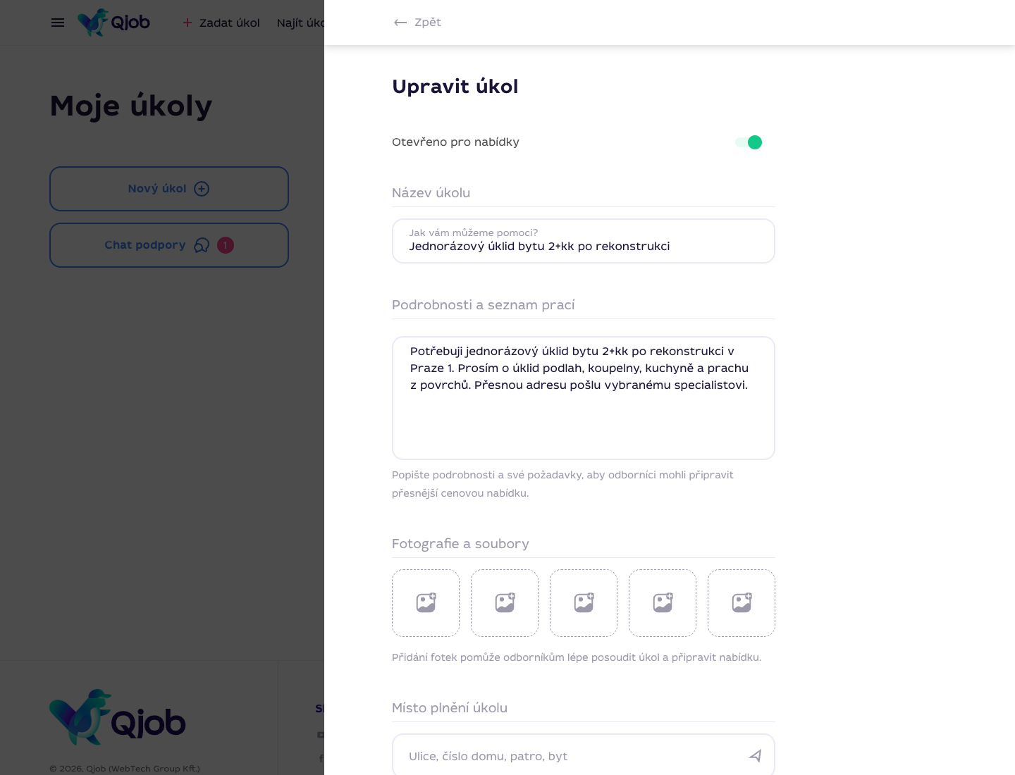Click the footer Qjob logo
Image resolution: width=1015 pixels, height=775 pixels.
[118, 718]
